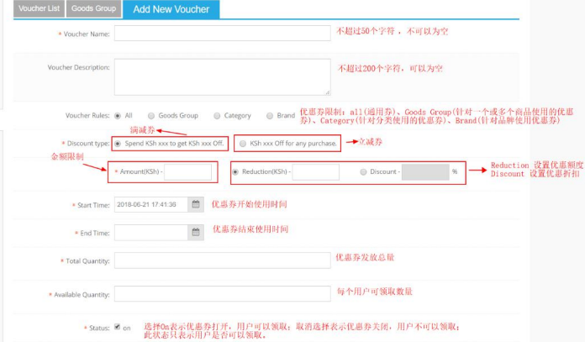The image size is (585, 347).
Task: Click the Voucher Description resize grip
Action: click(x=327, y=92)
